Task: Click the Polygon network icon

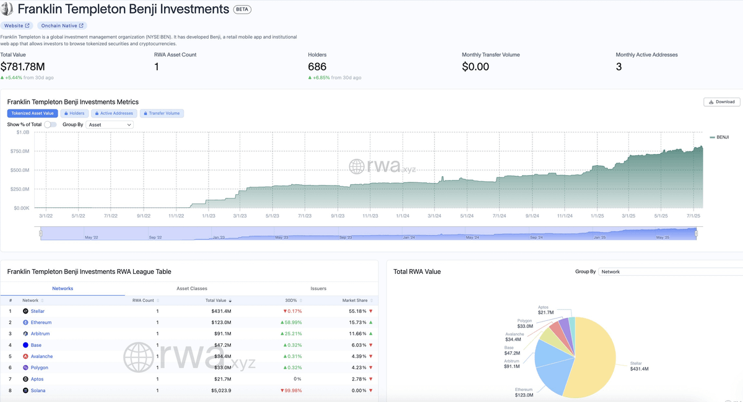Action: pyautogui.click(x=25, y=368)
